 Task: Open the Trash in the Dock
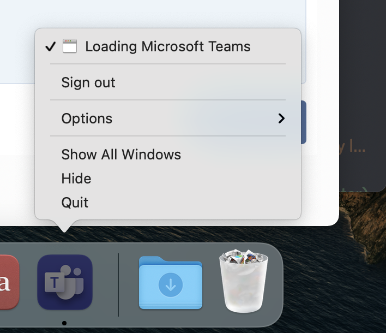pyautogui.click(x=244, y=281)
